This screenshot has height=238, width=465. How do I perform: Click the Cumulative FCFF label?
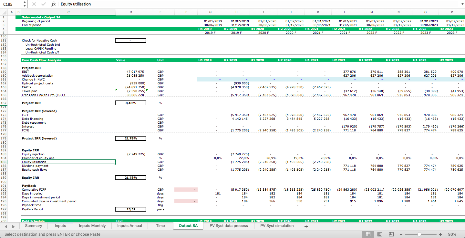34,190
